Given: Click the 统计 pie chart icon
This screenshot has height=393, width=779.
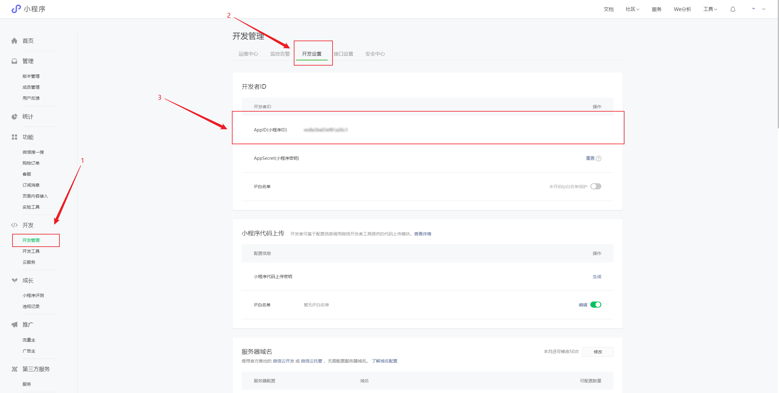Looking at the screenshot, I should tap(14, 117).
